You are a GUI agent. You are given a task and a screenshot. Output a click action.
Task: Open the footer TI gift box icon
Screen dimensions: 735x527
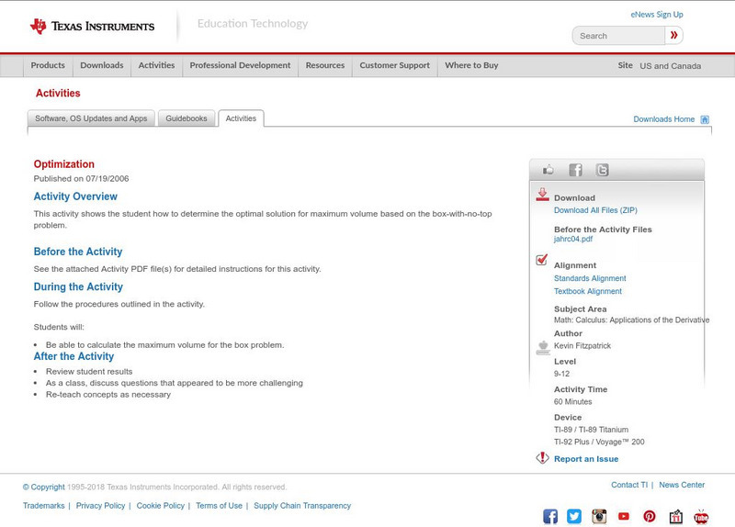(676, 516)
